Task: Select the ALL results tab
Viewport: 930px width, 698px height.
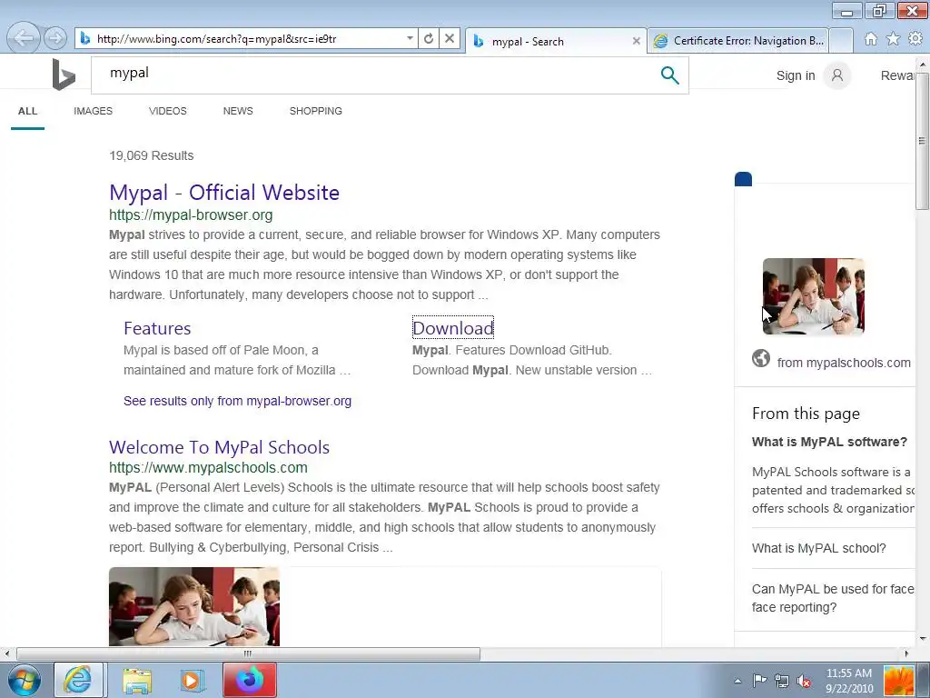Action: [27, 111]
